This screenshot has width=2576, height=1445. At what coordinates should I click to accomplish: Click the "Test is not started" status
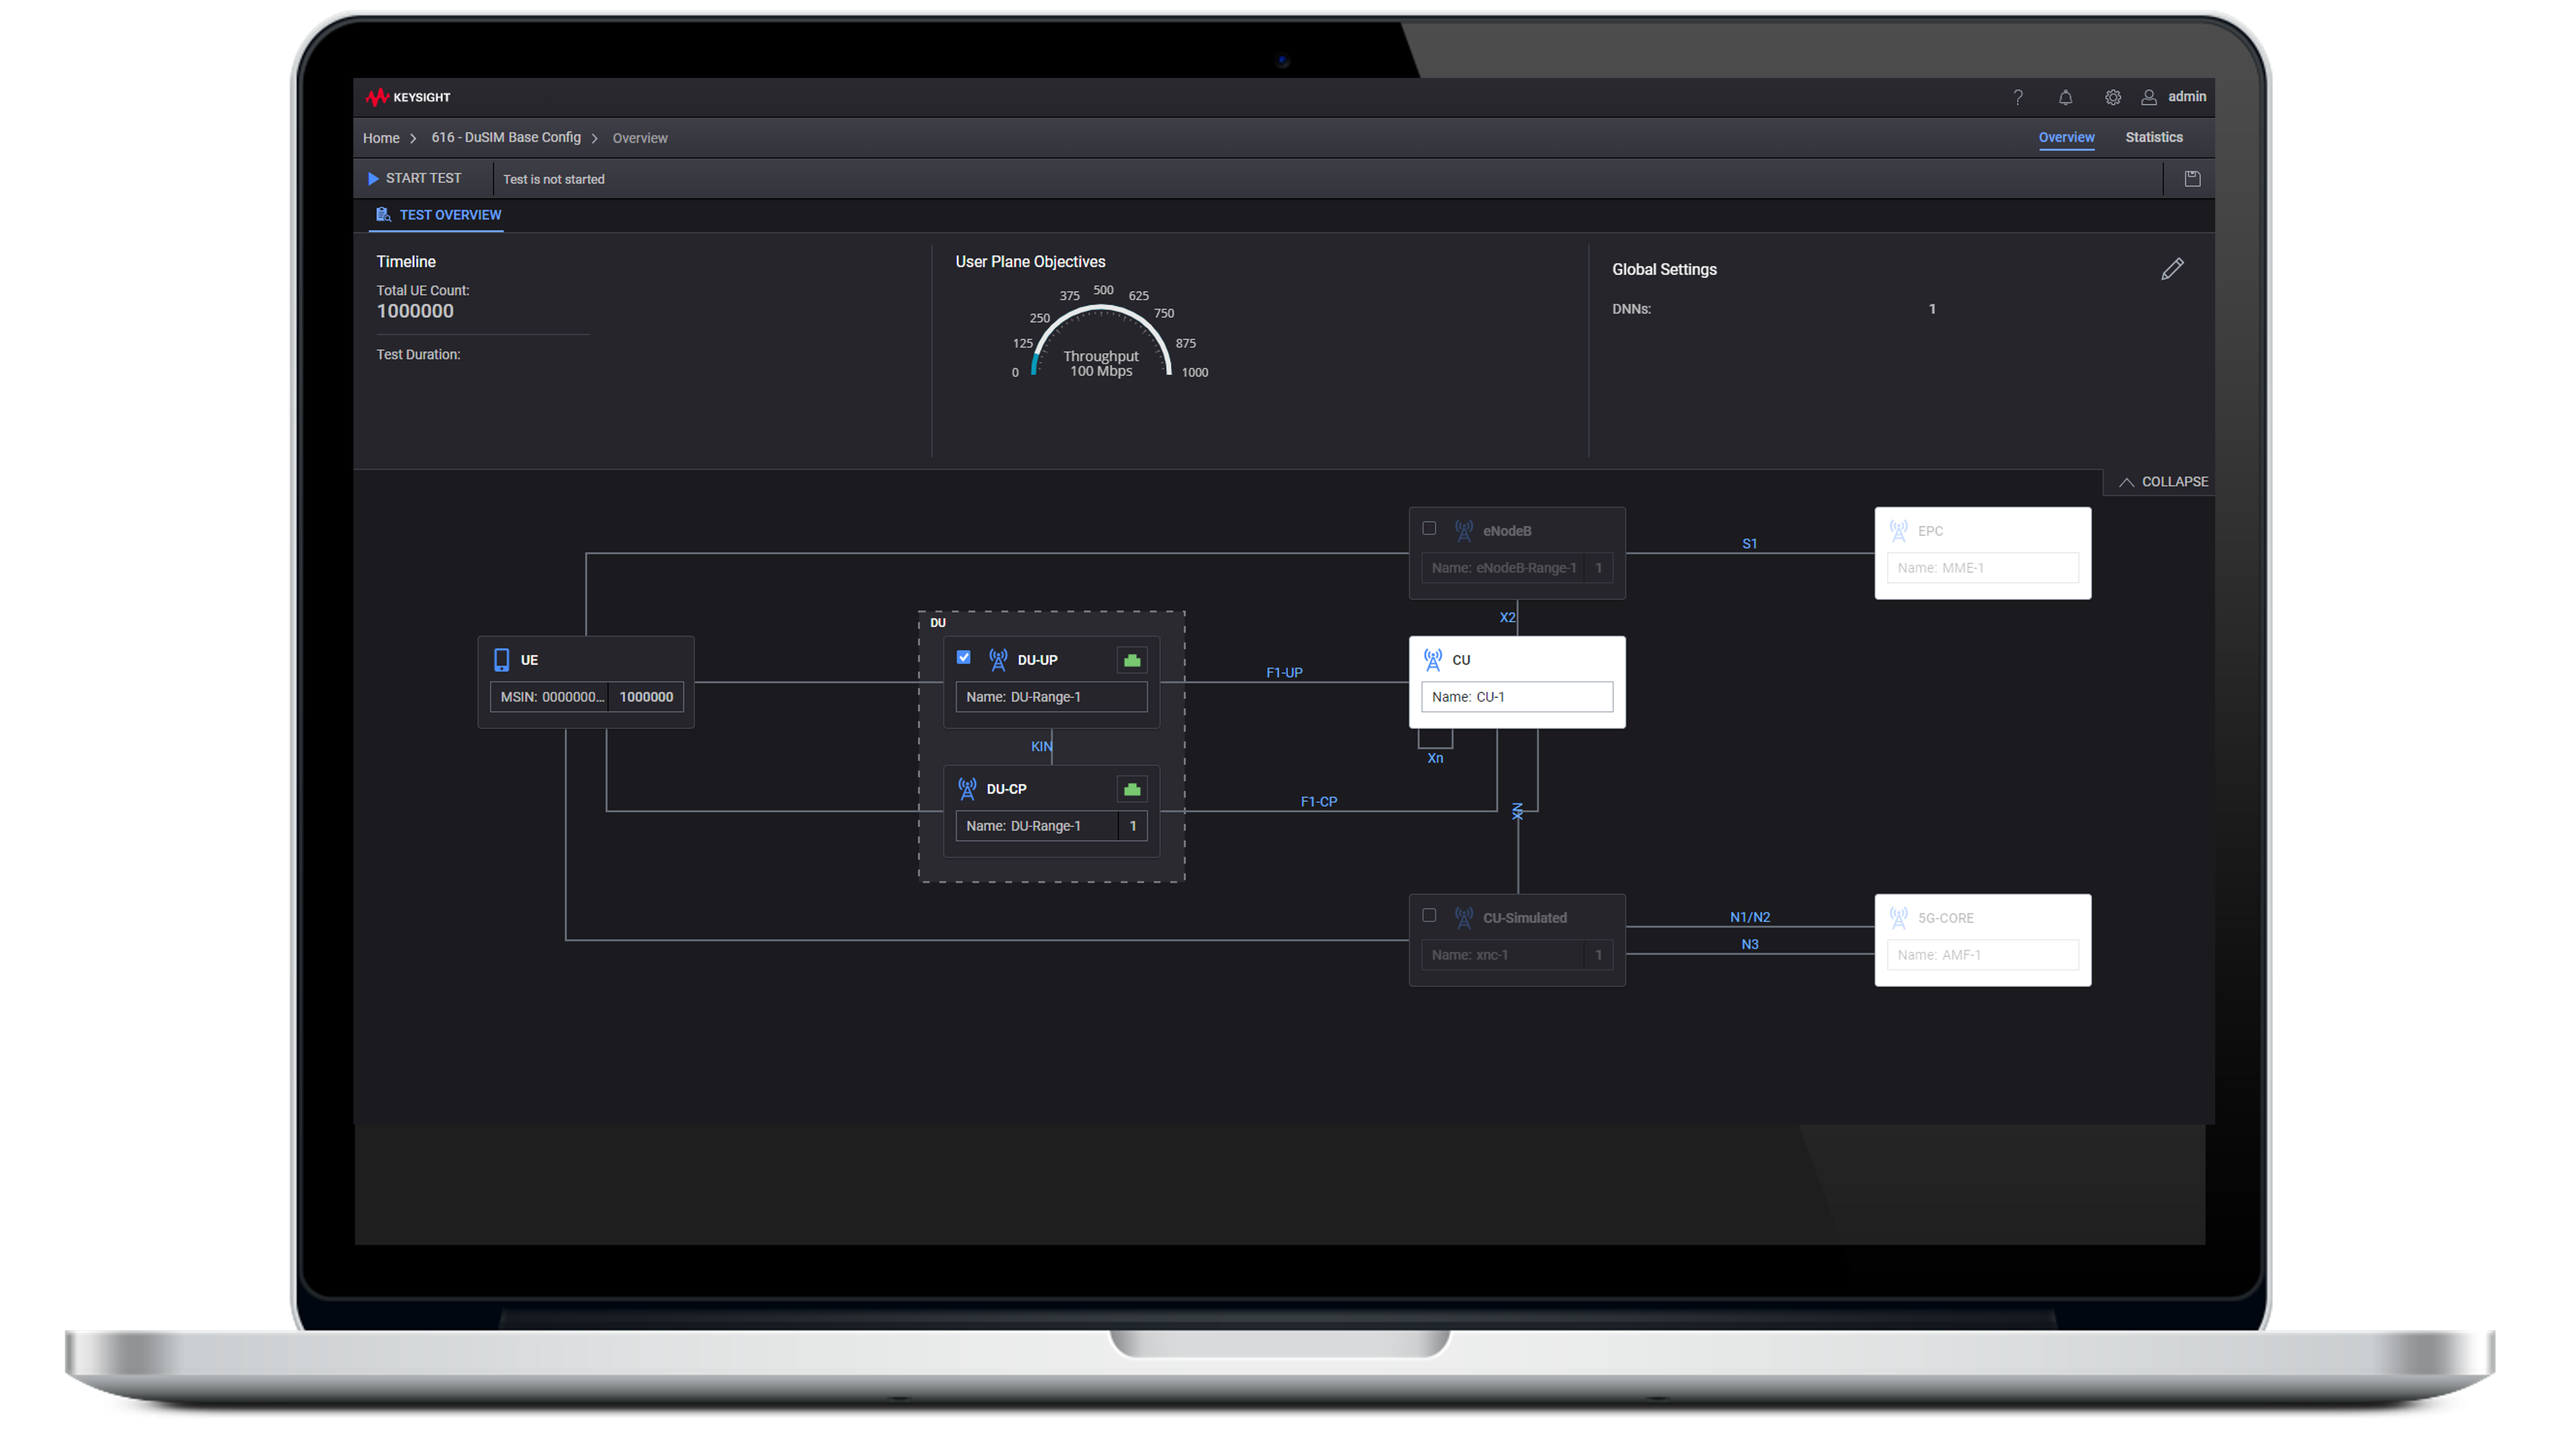[554, 180]
